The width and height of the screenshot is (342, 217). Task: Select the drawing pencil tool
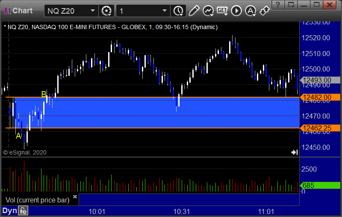pyautogui.click(x=194, y=11)
